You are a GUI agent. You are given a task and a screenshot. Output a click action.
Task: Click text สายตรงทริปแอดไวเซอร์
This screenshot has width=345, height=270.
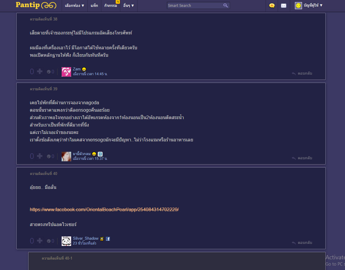click(53, 224)
